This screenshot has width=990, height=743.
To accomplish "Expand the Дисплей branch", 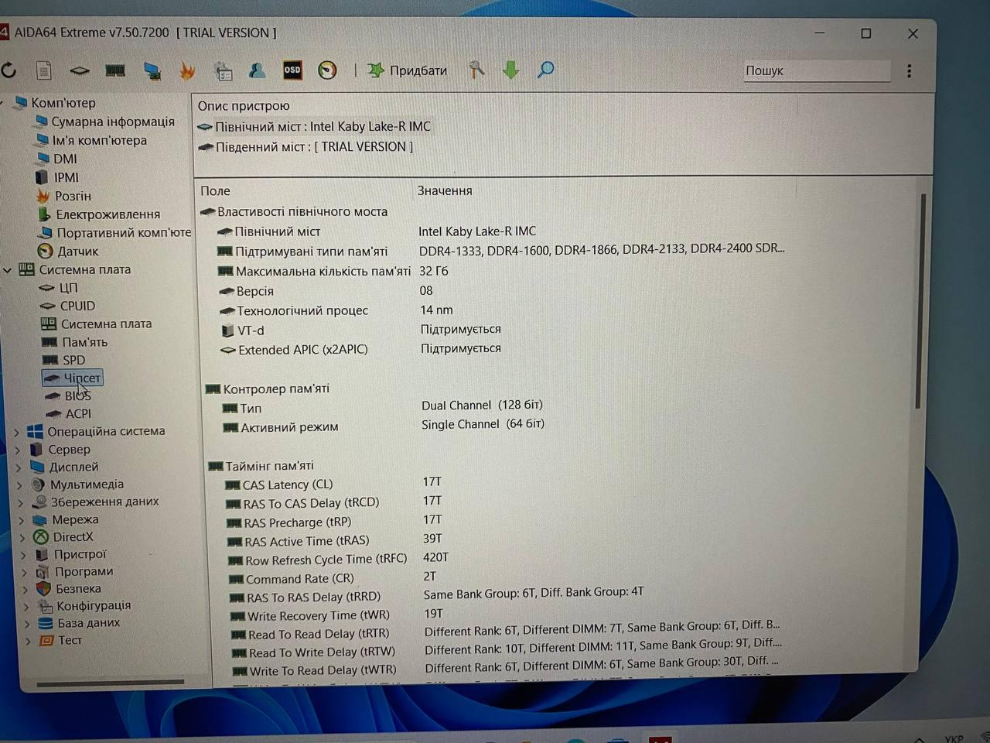I will [x=19, y=467].
